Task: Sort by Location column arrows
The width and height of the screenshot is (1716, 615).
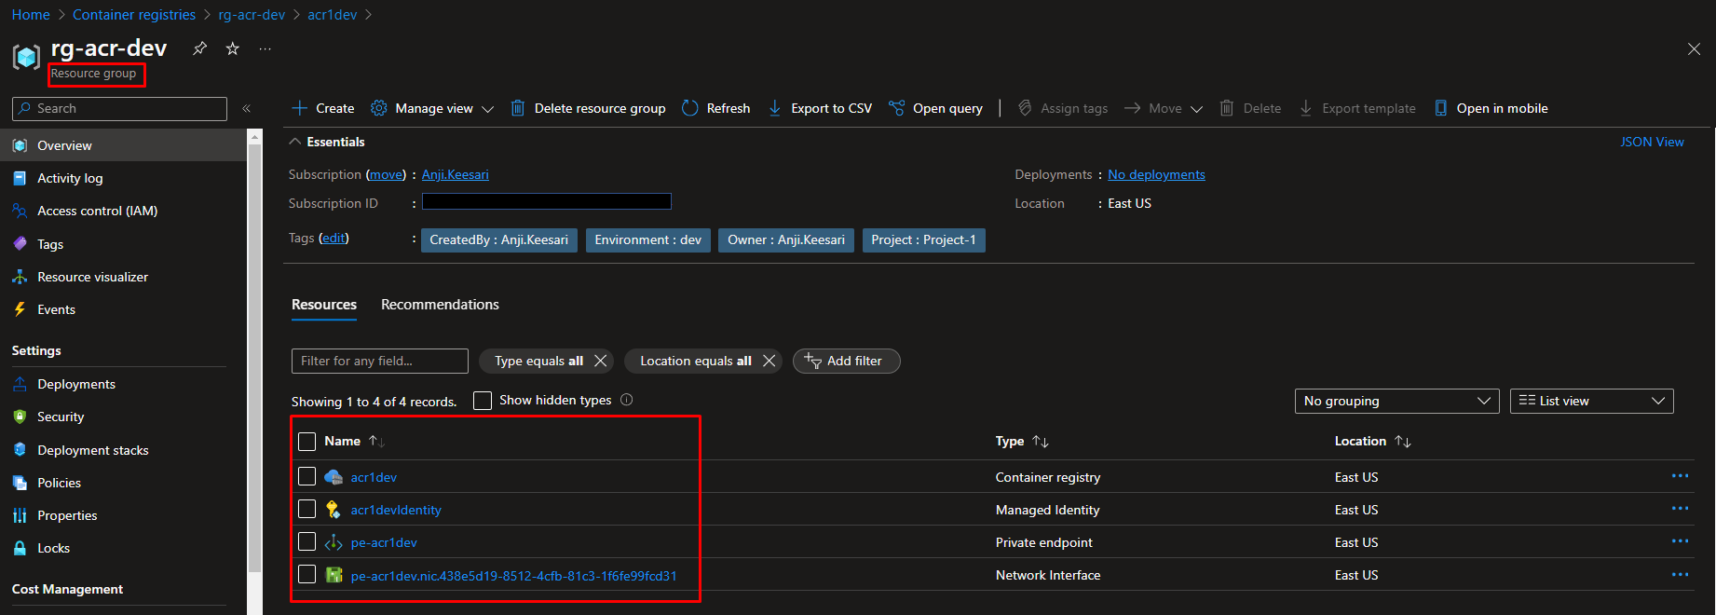Action: click(1403, 441)
